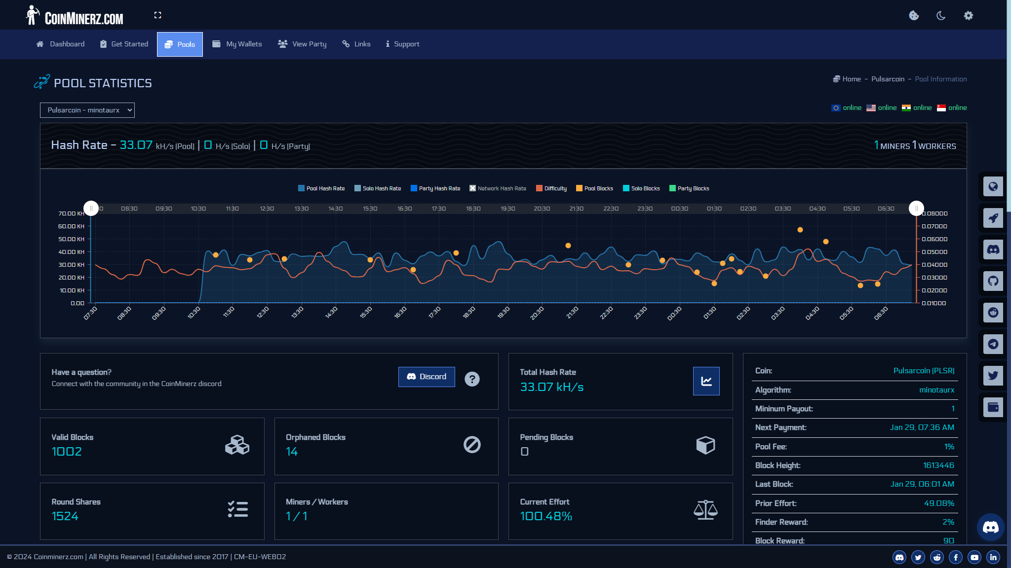Click the Singapore server online status

click(x=952, y=108)
